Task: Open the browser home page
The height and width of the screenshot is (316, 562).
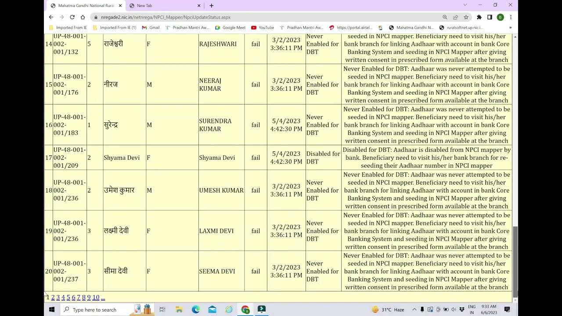Action: (83, 17)
